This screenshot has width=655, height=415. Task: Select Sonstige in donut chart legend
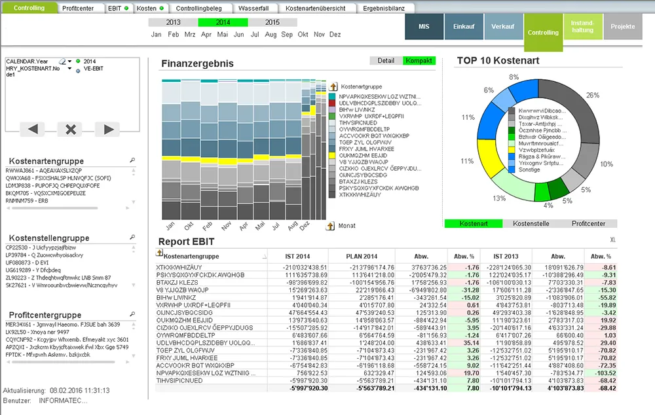click(529, 170)
